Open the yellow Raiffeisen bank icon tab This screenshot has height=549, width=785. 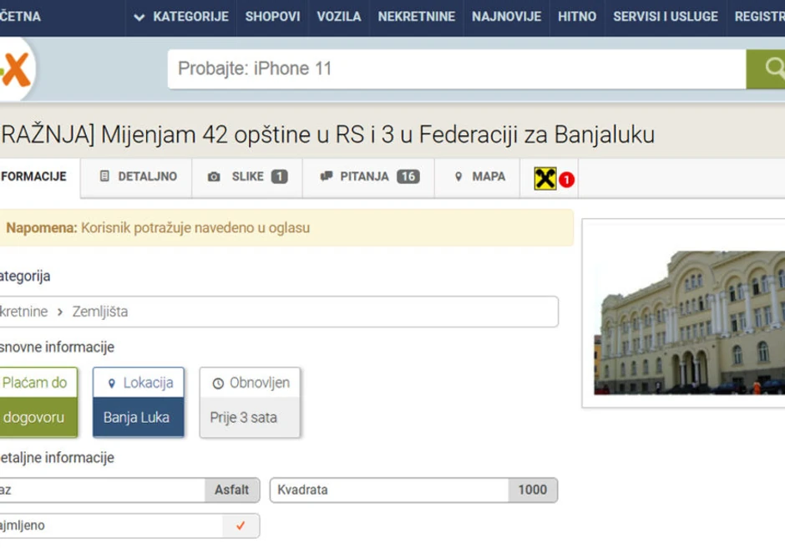pos(544,178)
